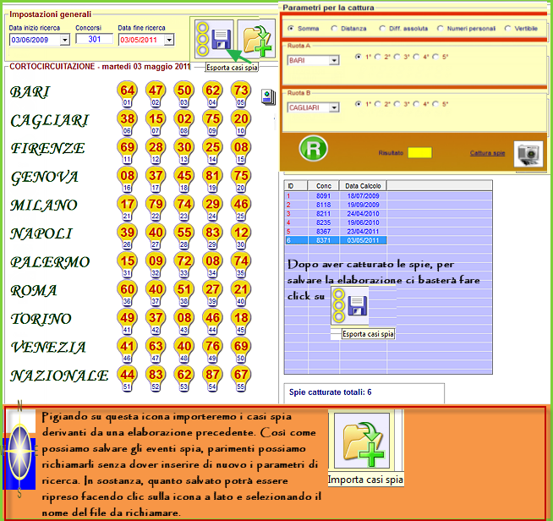Choose position 2° for Ruota B

[378, 104]
